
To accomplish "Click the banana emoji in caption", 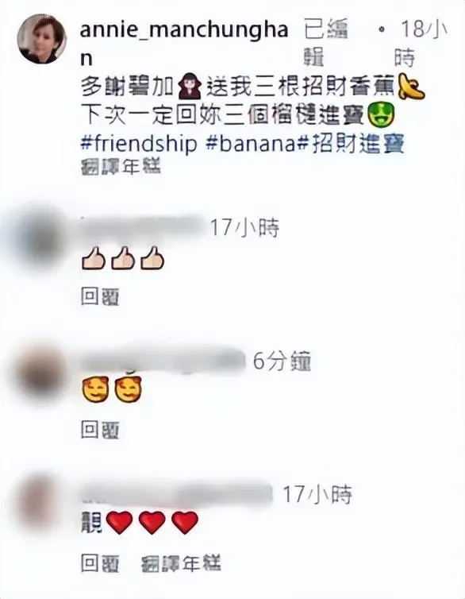I will [x=411, y=87].
